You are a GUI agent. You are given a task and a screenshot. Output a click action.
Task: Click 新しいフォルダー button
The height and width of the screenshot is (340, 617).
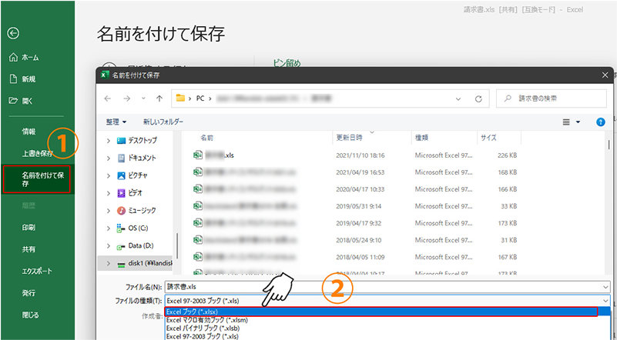click(163, 122)
